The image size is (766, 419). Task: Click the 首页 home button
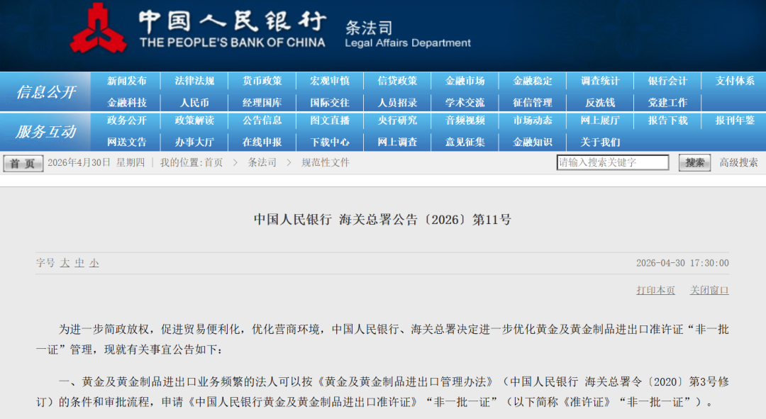(x=23, y=163)
